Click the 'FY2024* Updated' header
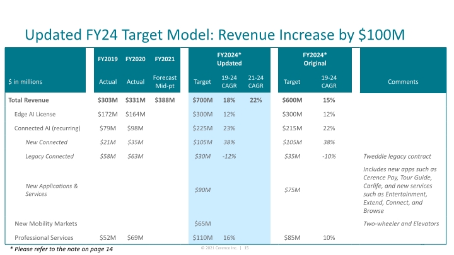Screen dimensions: 454x255 (x=230, y=59)
